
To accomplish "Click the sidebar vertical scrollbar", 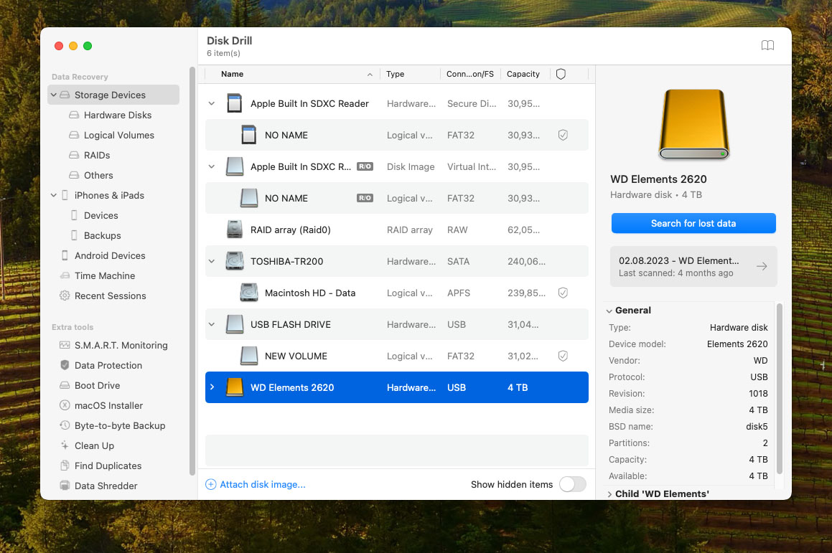I will click(192, 270).
